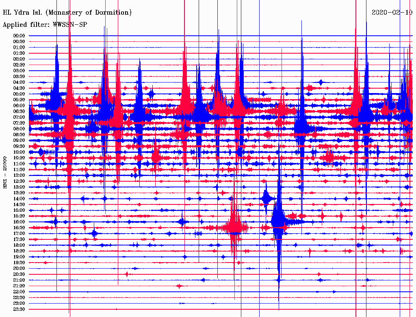Click the 10:00 time label
This screenshot has width=416, height=317.
[19, 152]
